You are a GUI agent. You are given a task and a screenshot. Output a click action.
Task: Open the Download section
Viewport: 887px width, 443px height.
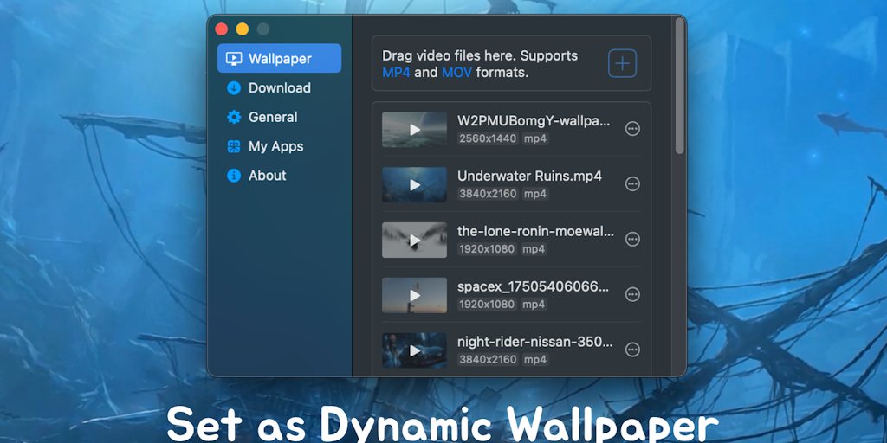279,88
